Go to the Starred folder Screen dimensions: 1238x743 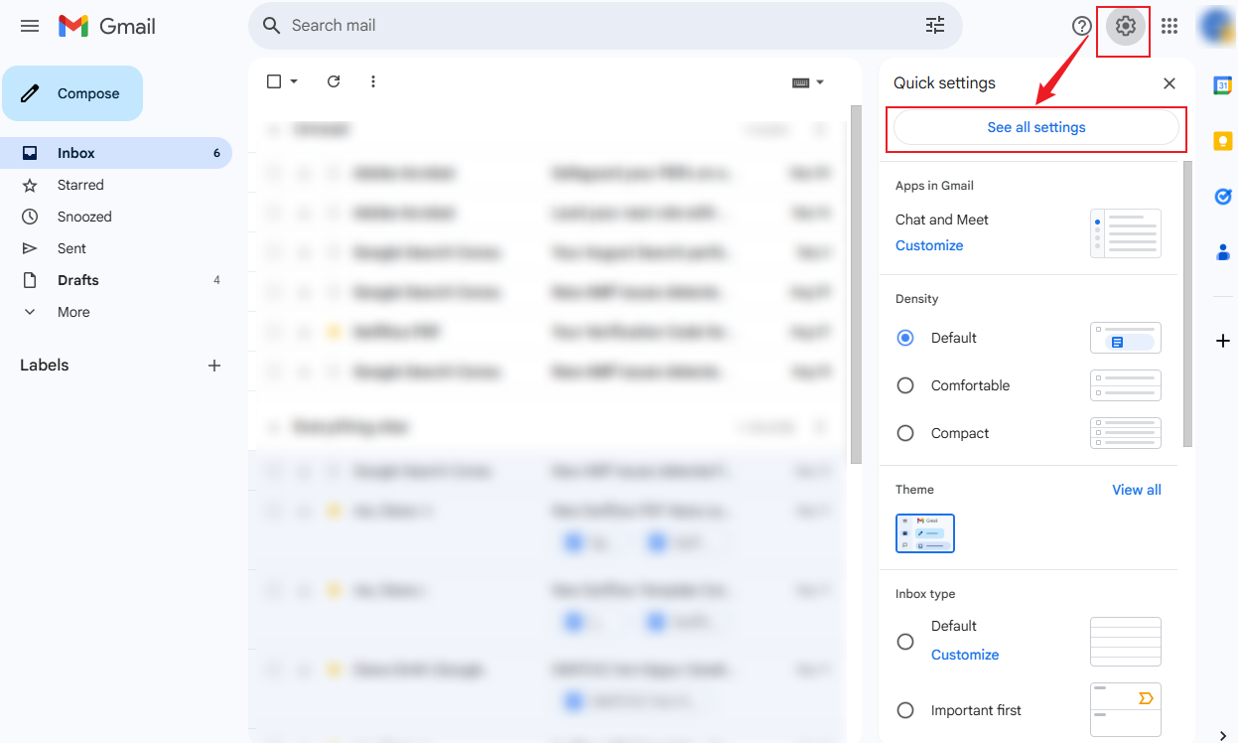[x=80, y=185]
